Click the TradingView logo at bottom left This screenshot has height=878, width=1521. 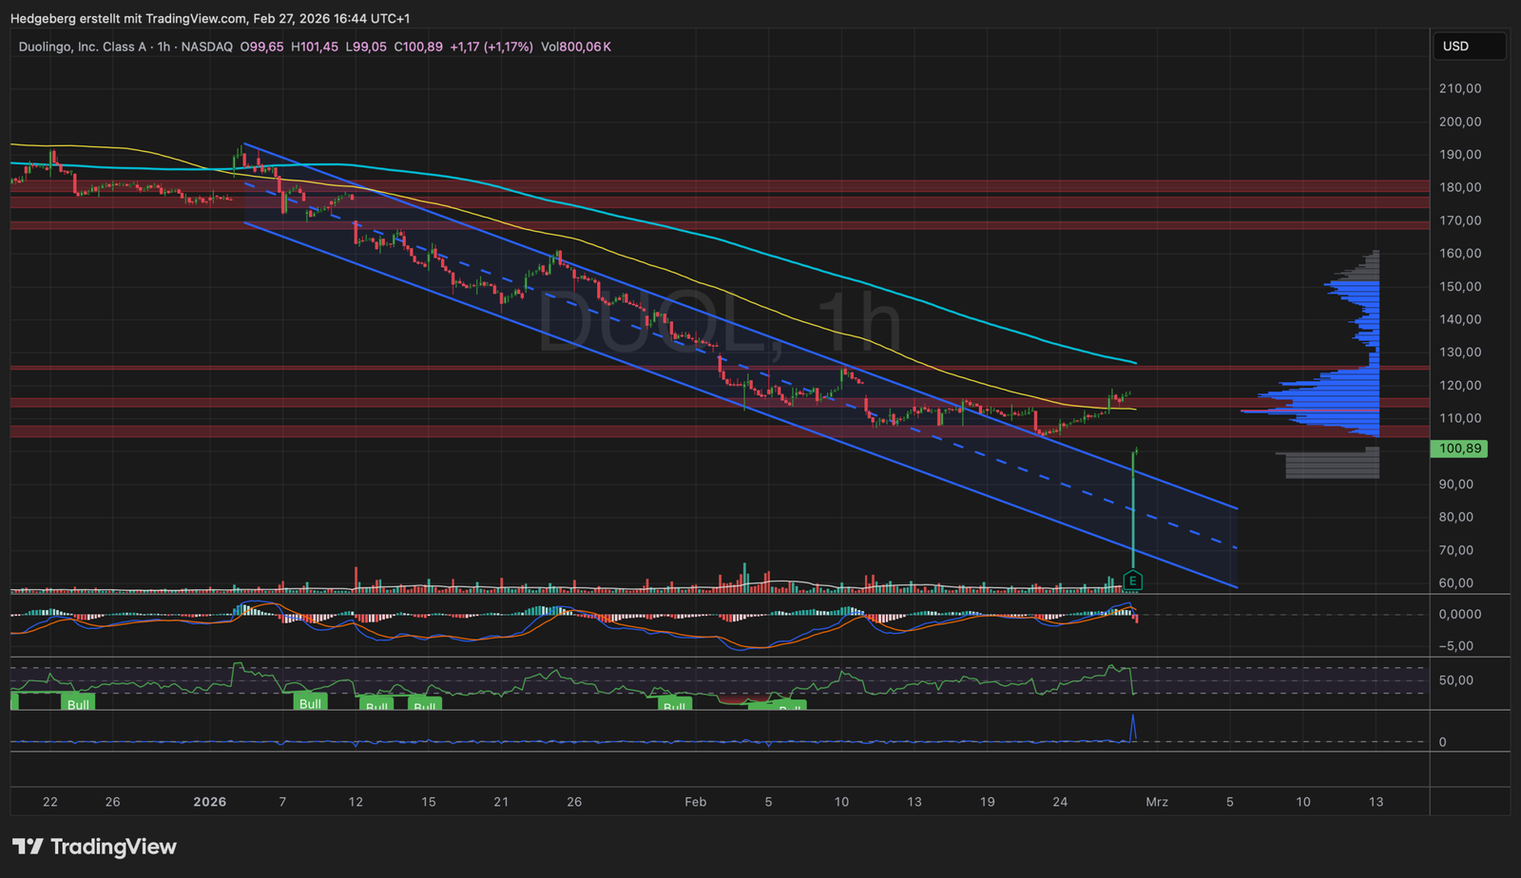pyautogui.click(x=94, y=847)
